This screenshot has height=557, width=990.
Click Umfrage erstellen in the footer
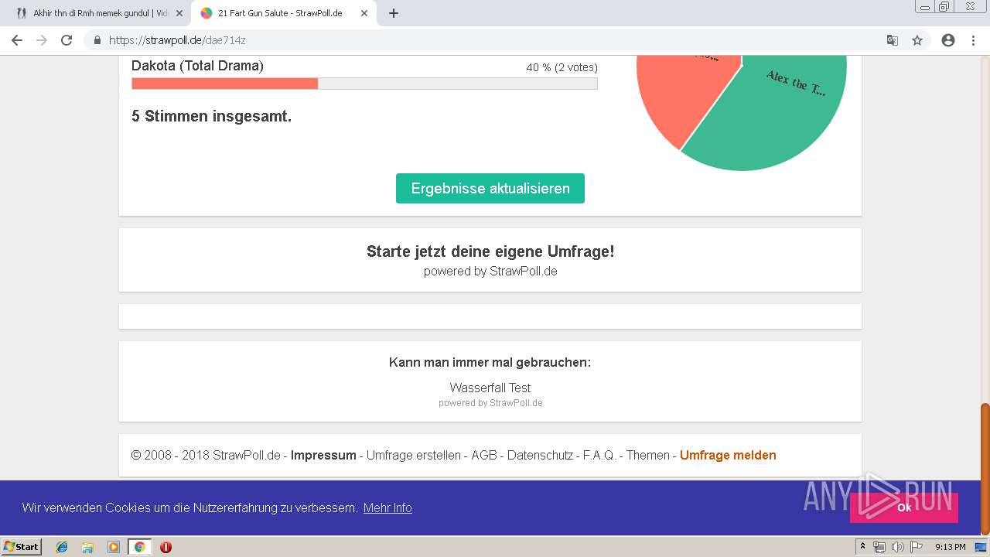(413, 455)
